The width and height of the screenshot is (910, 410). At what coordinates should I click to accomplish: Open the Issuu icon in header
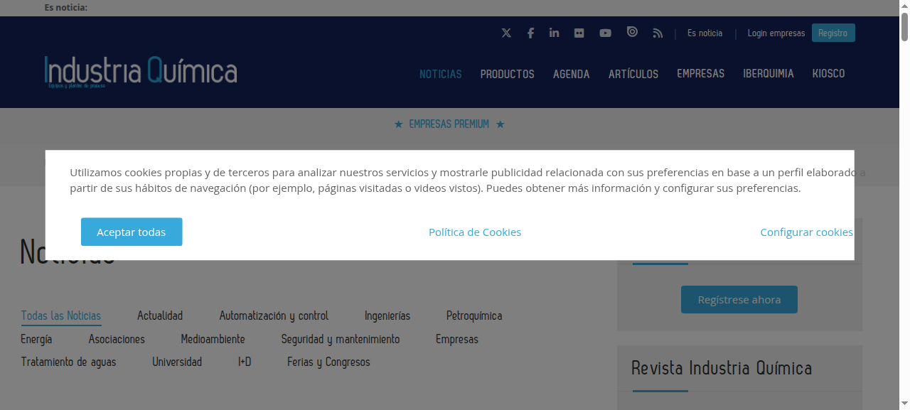(x=632, y=32)
